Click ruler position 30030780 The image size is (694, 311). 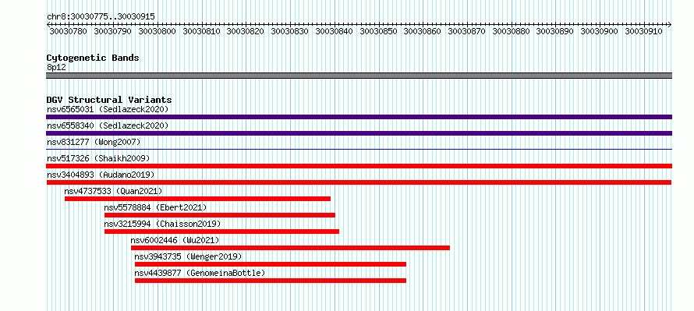(x=69, y=31)
